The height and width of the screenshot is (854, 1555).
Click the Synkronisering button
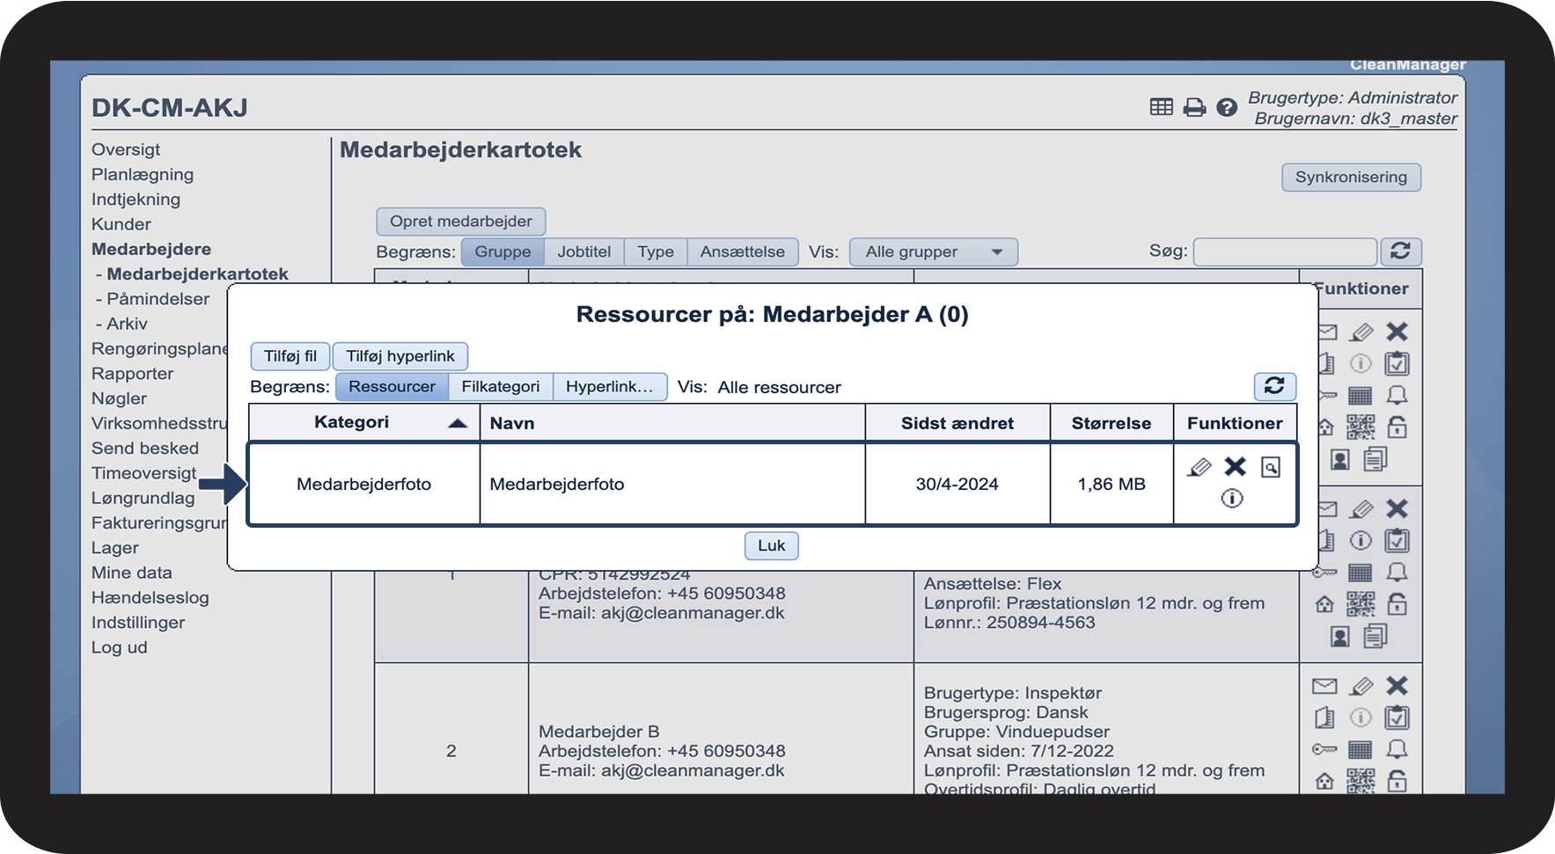coord(1350,178)
